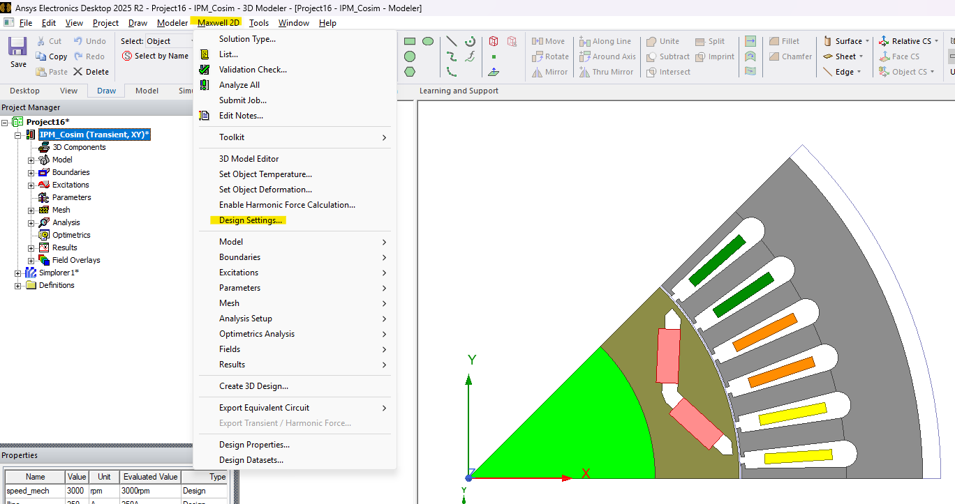The width and height of the screenshot is (955, 504).
Task: Expand the Mesh tree node
Action: (x=31, y=210)
